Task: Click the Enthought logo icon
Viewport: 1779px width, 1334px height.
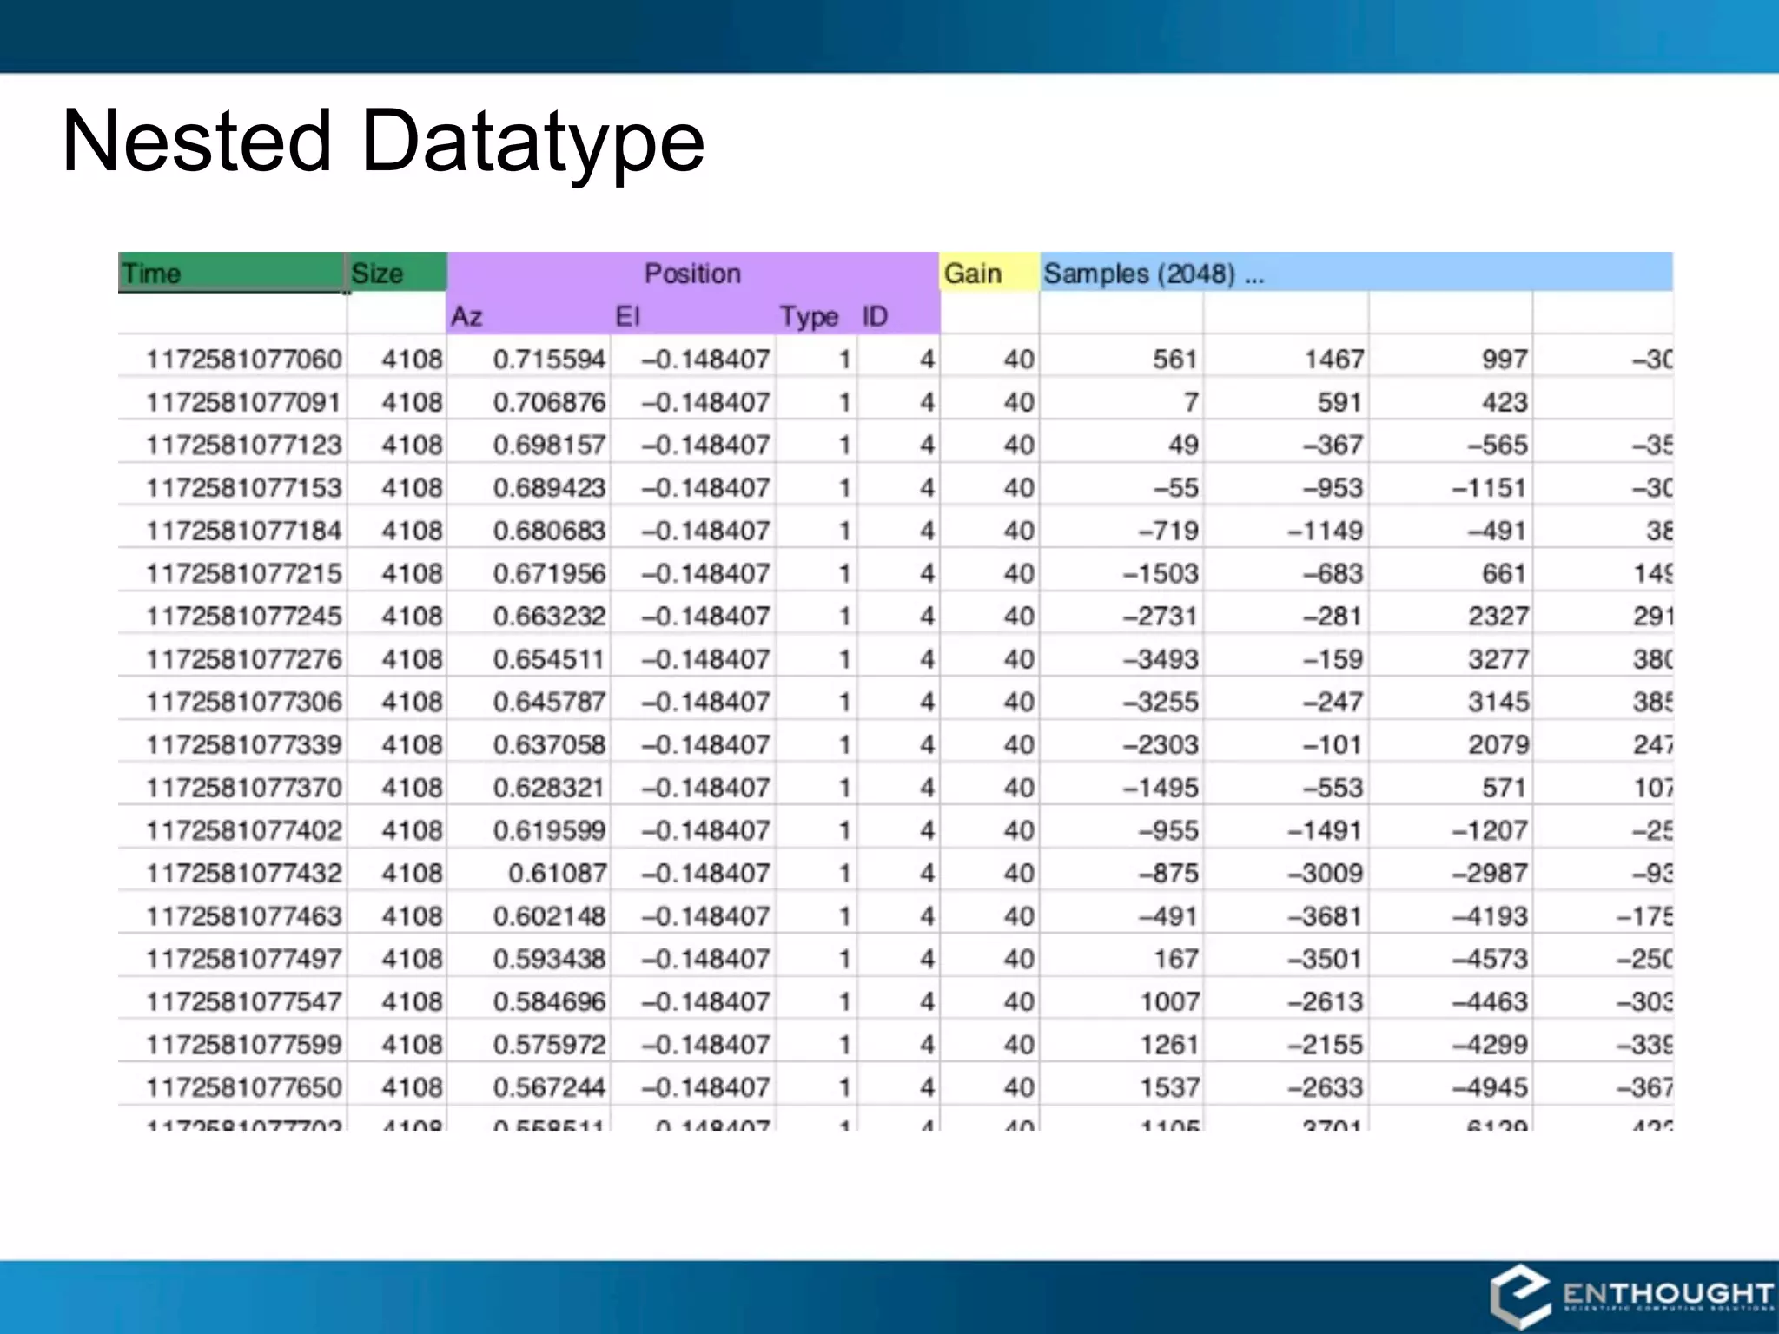Action: click(x=1522, y=1296)
